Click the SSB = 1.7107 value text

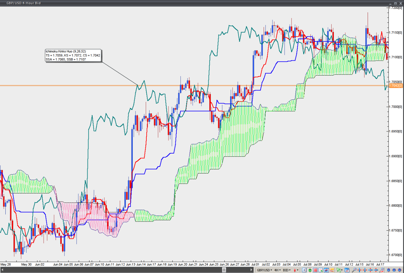coord(77,59)
